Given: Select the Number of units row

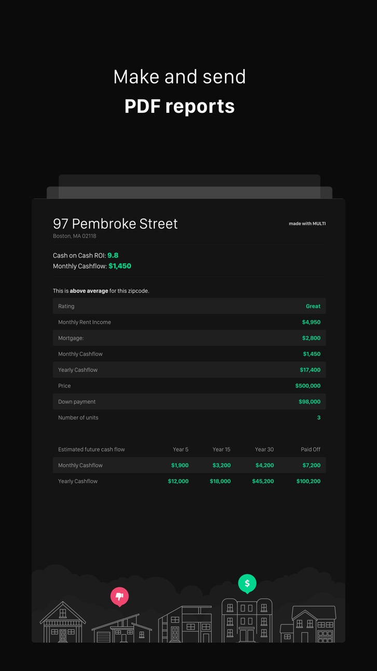Looking at the screenshot, I should (189, 418).
